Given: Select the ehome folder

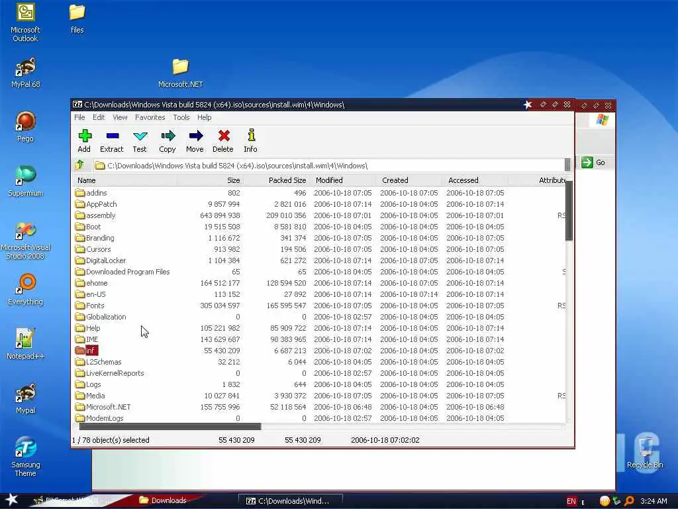Looking at the screenshot, I should pyautogui.click(x=91, y=282).
